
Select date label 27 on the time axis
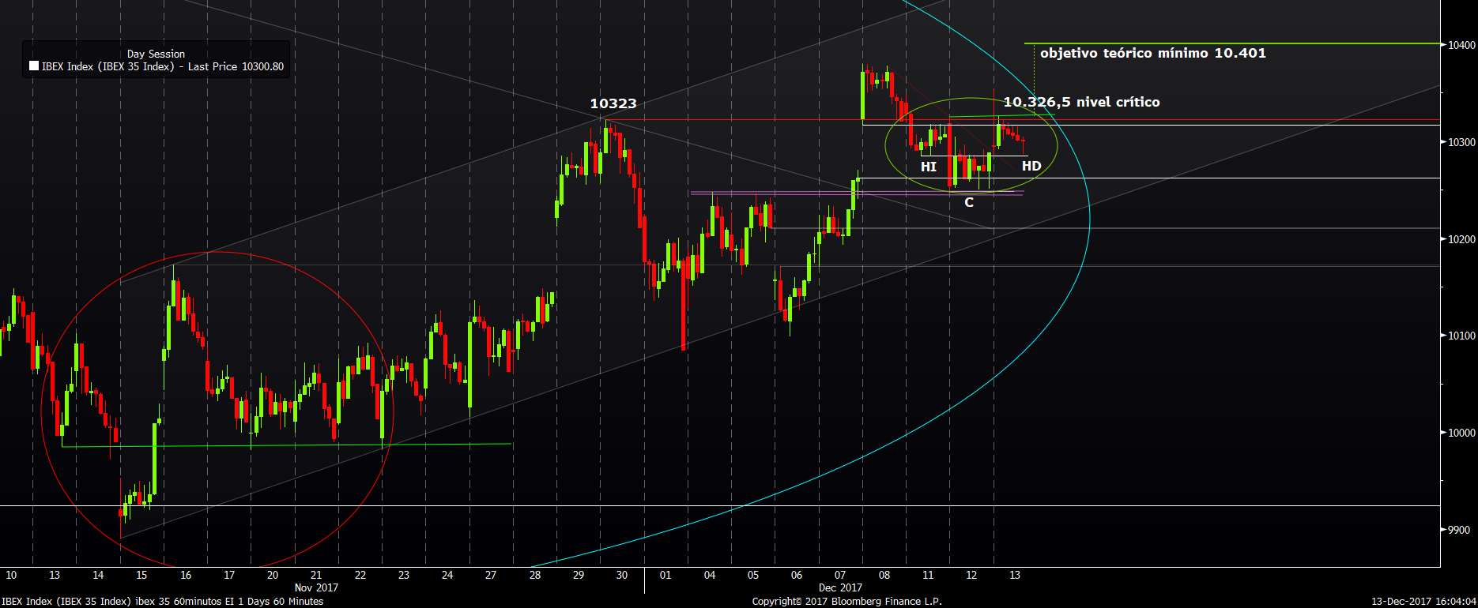pos(491,575)
